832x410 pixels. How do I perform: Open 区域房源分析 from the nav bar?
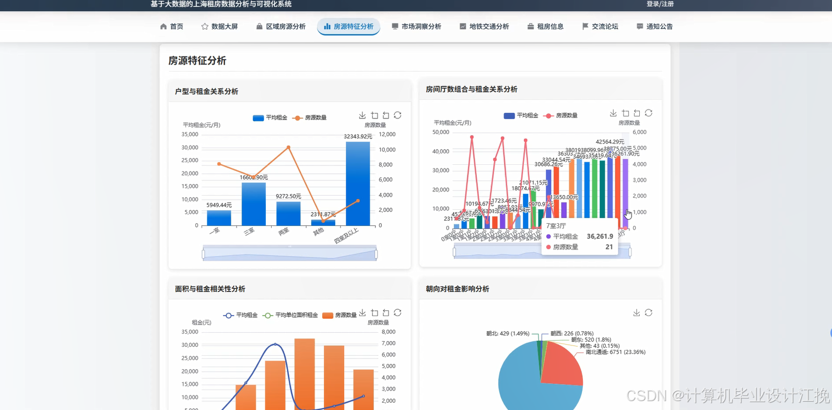[280, 27]
